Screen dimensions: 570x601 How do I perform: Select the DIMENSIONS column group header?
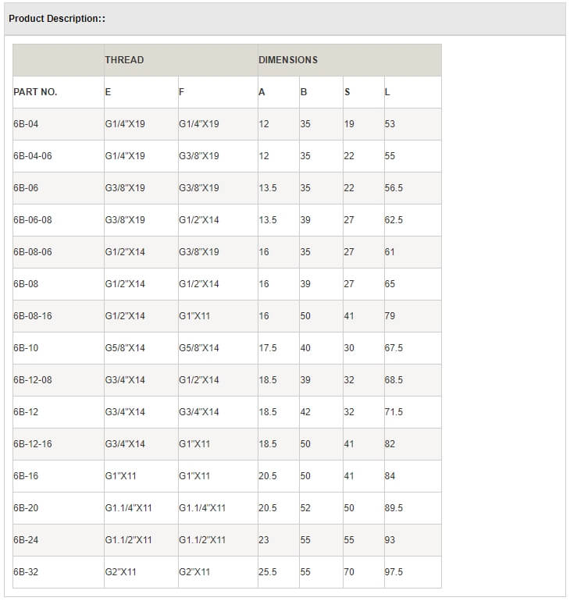pos(288,60)
